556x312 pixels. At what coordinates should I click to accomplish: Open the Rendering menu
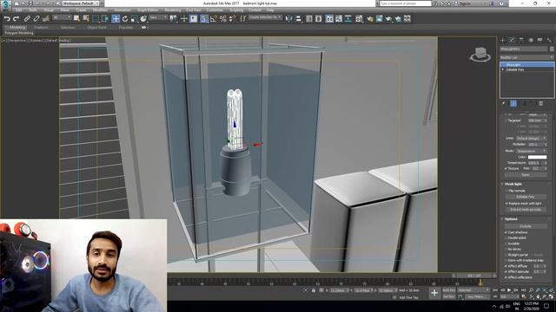(173, 10)
